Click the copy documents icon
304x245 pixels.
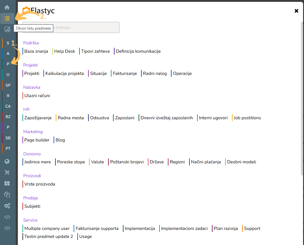click(x=7, y=194)
